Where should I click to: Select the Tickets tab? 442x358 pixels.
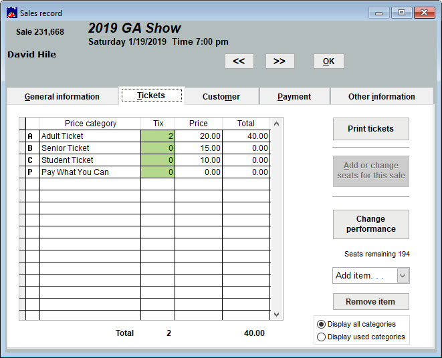(151, 96)
